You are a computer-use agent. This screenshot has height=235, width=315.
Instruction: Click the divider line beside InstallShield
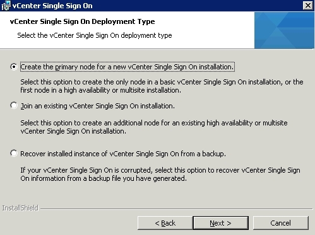pos(177,209)
